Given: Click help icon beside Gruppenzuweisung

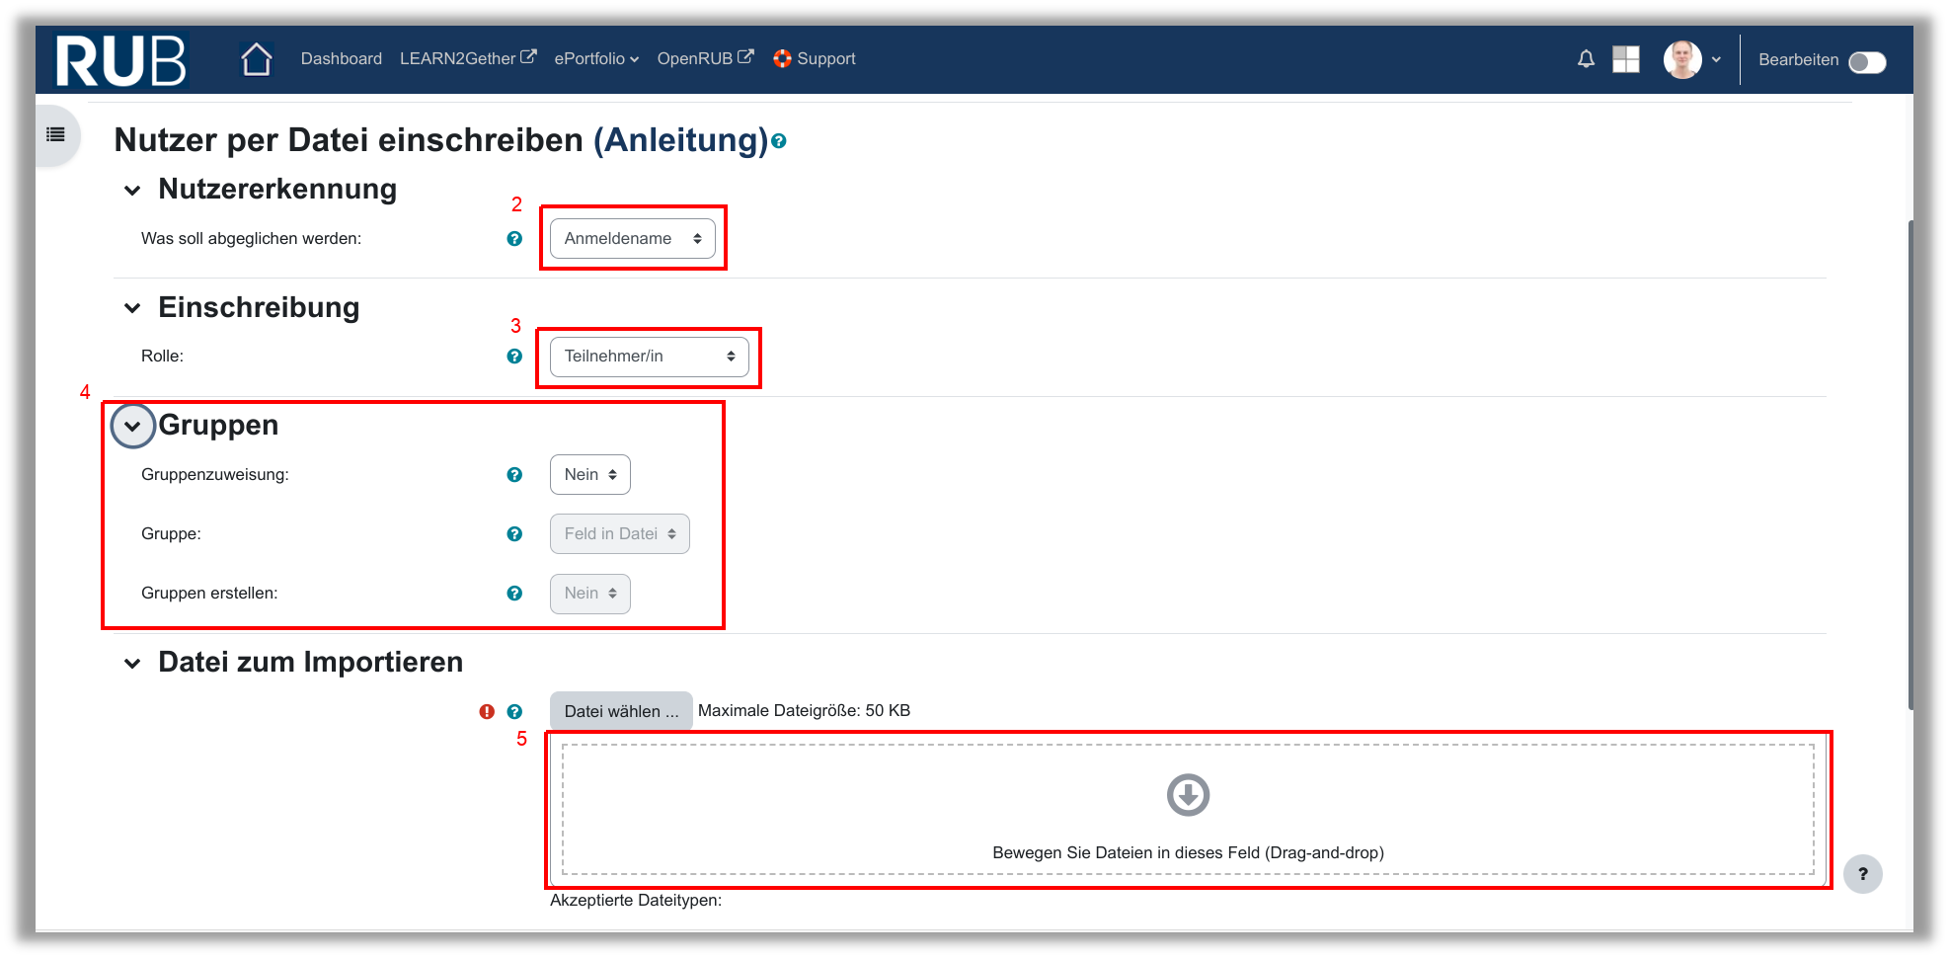Looking at the screenshot, I should (x=514, y=475).
